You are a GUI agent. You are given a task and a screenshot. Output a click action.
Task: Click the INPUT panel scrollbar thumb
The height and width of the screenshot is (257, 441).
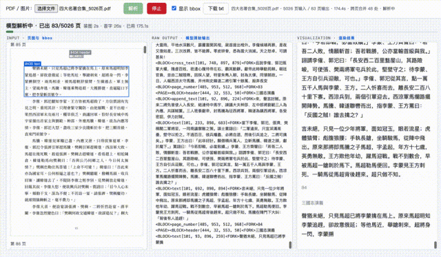[x=145, y=50]
